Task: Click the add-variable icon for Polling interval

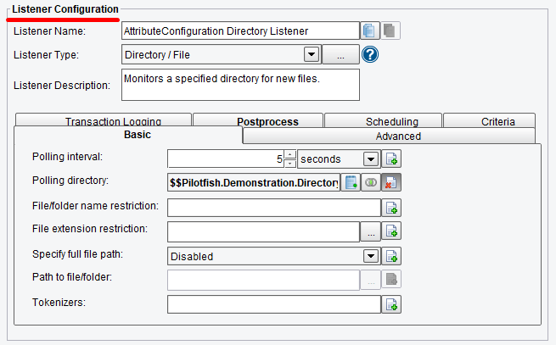Action: tap(392, 159)
